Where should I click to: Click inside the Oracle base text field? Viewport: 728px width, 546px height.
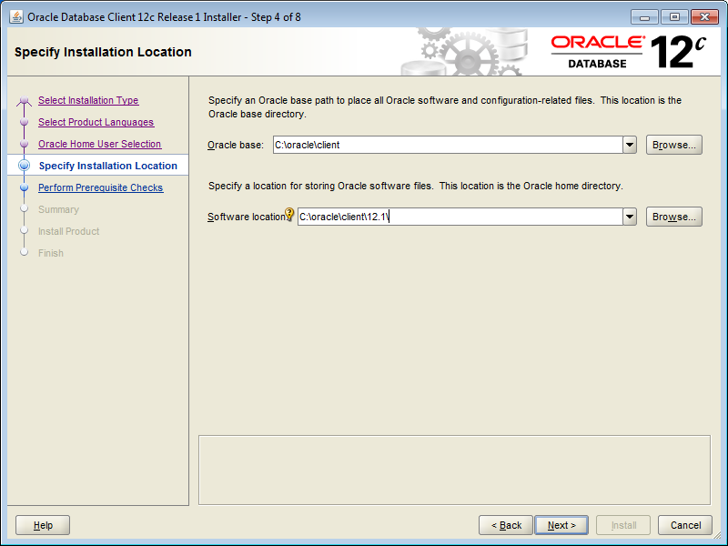[x=448, y=145]
